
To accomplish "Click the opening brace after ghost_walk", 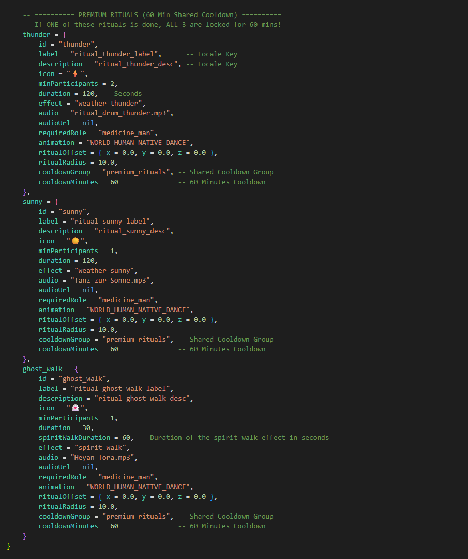I will [x=76, y=369].
